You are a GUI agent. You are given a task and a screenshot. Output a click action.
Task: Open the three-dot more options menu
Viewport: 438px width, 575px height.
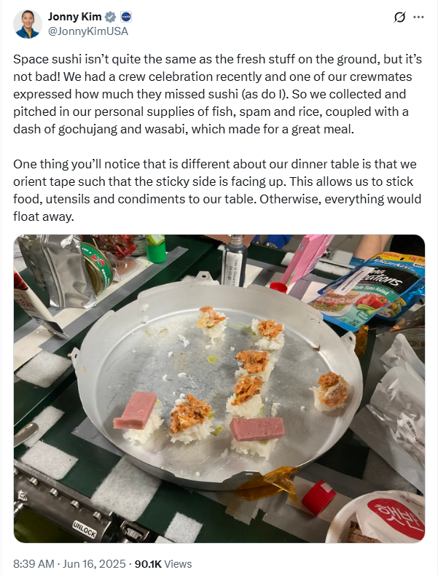tap(418, 17)
